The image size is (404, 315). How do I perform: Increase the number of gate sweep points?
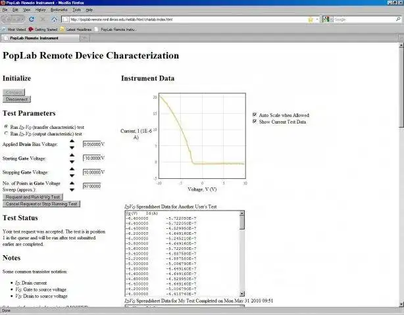pyautogui.click(x=72, y=183)
